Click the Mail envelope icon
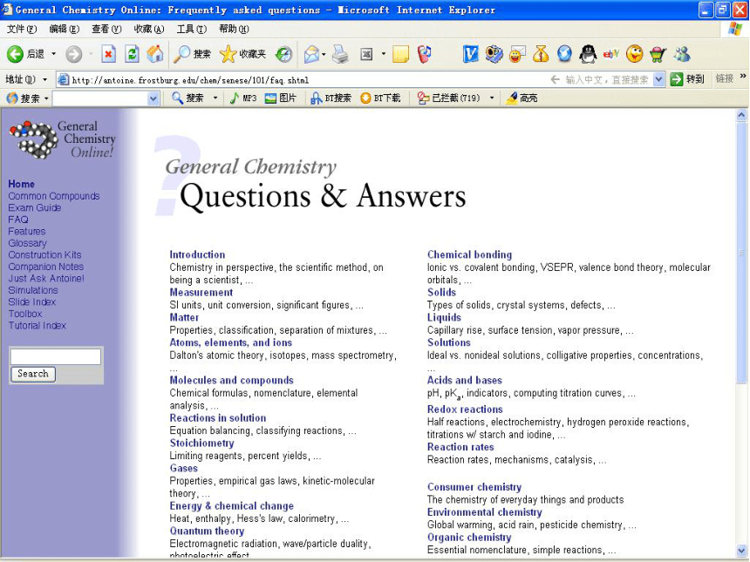This screenshot has width=750, height=562. pyautogui.click(x=312, y=54)
